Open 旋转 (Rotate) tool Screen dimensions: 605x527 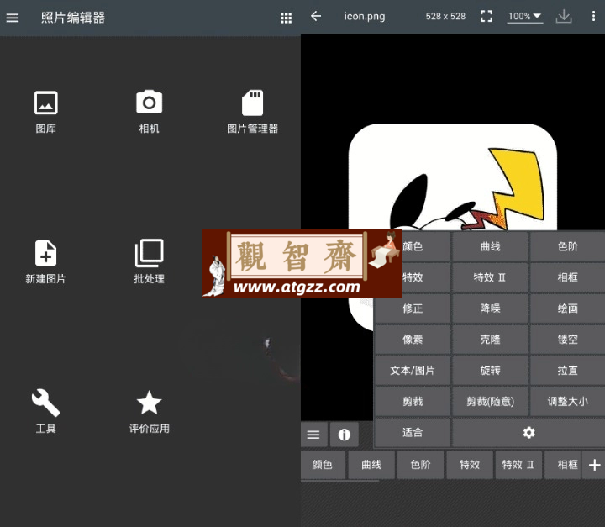point(490,371)
